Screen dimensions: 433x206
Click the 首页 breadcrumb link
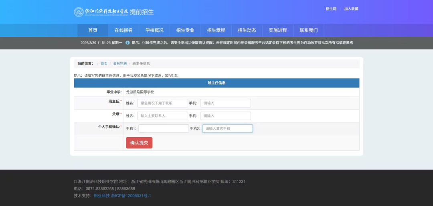point(104,64)
